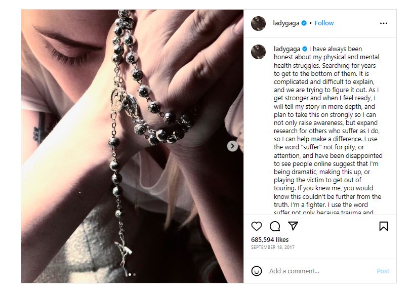Select the second carousel dot indicator

(x=134, y=275)
